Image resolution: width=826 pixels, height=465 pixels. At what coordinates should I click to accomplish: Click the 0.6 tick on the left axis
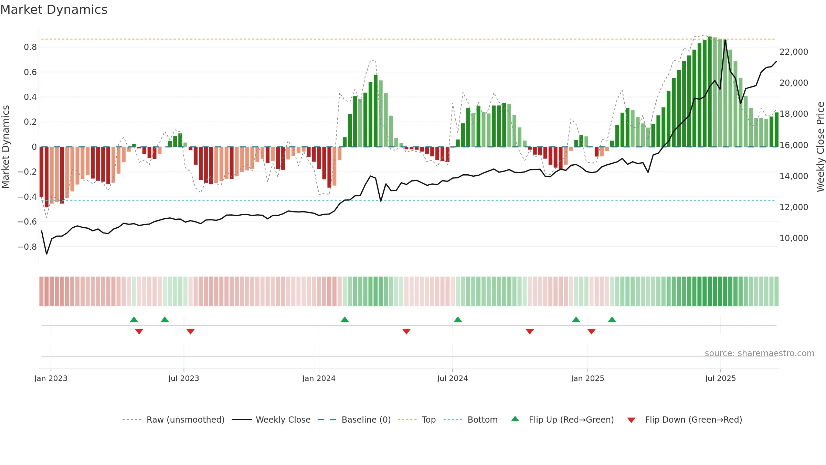coord(30,72)
